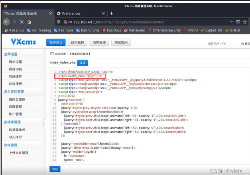
Task: Switch to the Preferences tab
Action: pos(81,14)
